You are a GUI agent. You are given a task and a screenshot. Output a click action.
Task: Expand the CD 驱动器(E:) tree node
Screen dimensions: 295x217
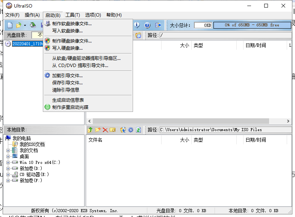[8, 174]
